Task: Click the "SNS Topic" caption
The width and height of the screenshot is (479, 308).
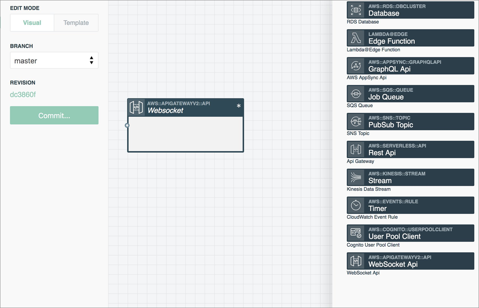Action: (x=358, y=133)
